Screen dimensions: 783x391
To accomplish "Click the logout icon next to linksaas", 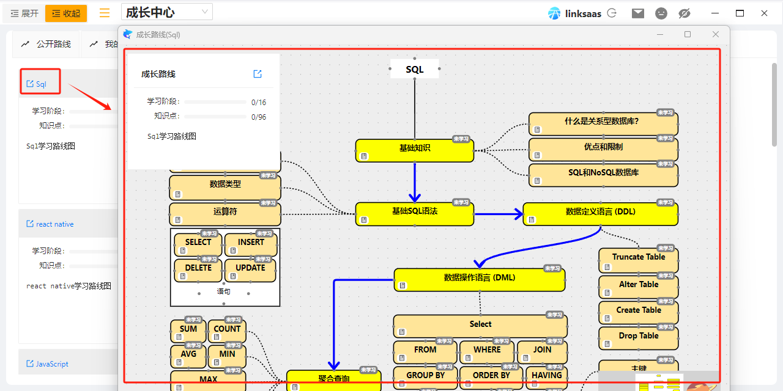I will [x=611, y=13].
